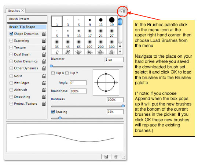The image size is (198, 165).
Task: Click the scroll down arrow of brush list
Action: [120, 51]
